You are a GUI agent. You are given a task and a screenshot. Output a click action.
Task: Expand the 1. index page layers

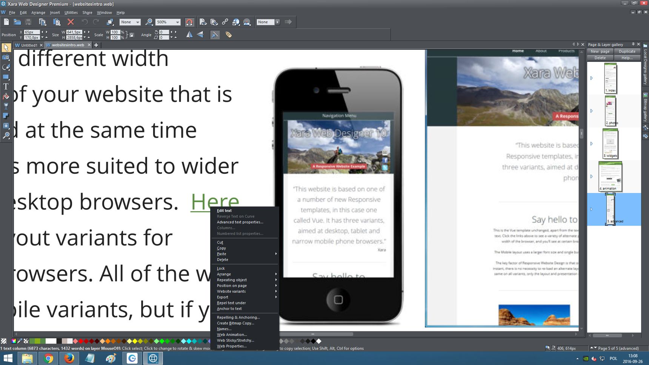click(591, 78)
